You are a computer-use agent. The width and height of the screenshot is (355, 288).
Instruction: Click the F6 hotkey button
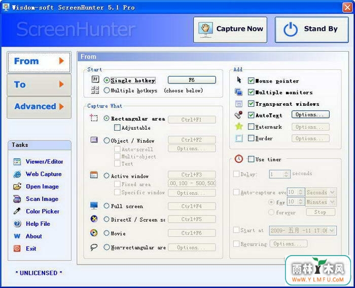[x=192, y=80]
